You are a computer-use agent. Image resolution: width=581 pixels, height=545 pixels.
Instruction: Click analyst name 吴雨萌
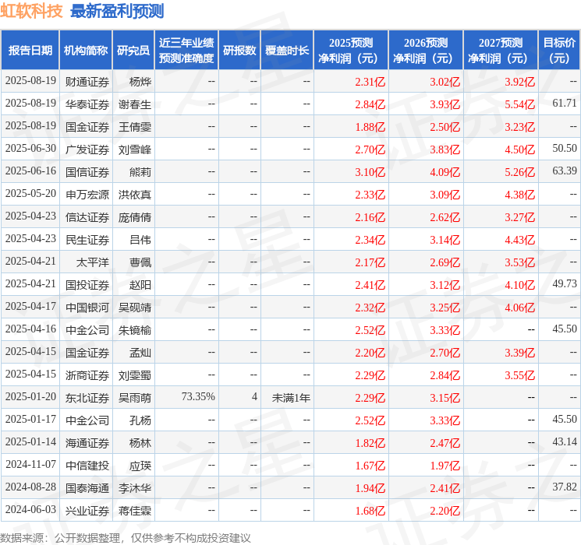pyautogui.click(x=134, y=397)
